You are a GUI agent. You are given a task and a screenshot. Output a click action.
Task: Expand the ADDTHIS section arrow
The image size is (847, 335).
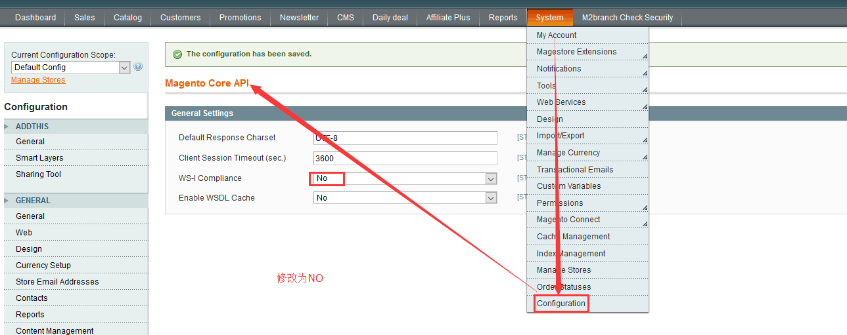[x=7, y=127]
